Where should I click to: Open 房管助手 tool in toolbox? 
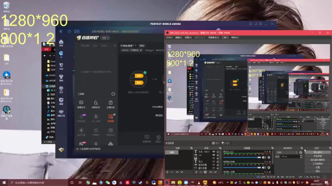(x=96, y=105)
